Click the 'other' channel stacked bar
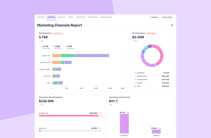Image resolution: width=211 pixels, height=138 pixels. 57,83
